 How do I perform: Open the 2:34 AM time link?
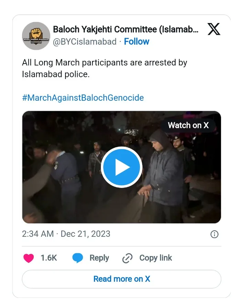[38, 234]
